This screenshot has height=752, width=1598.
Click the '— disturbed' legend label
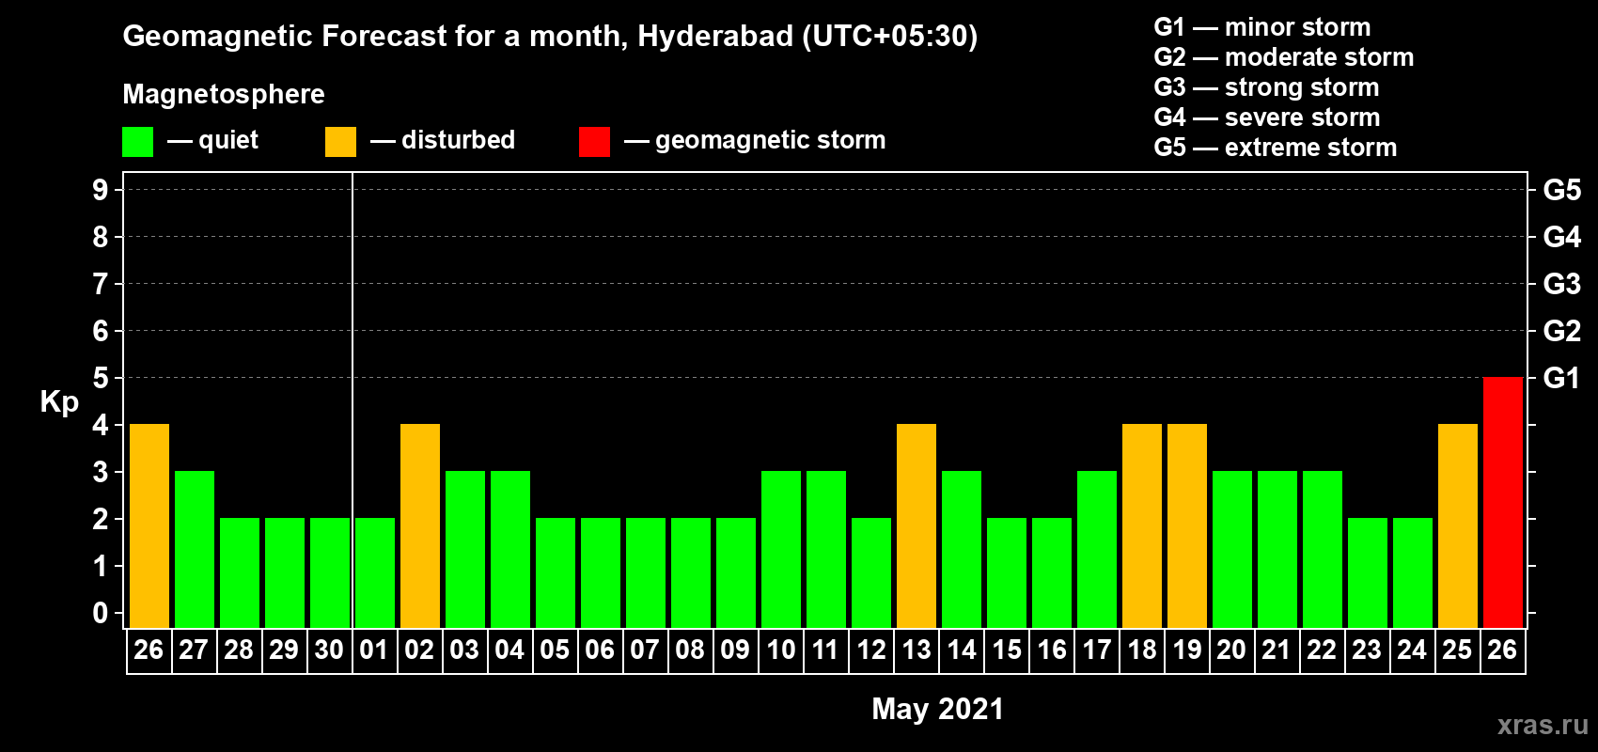443,140
